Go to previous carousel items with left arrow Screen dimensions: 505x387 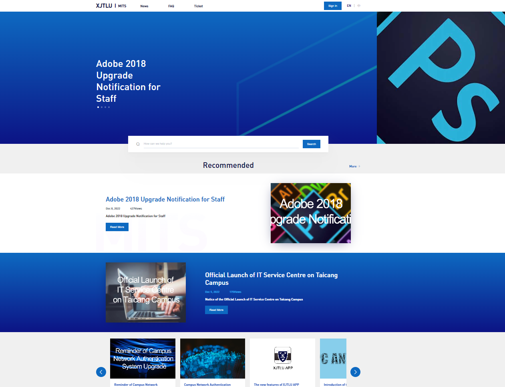click(101, 372)
